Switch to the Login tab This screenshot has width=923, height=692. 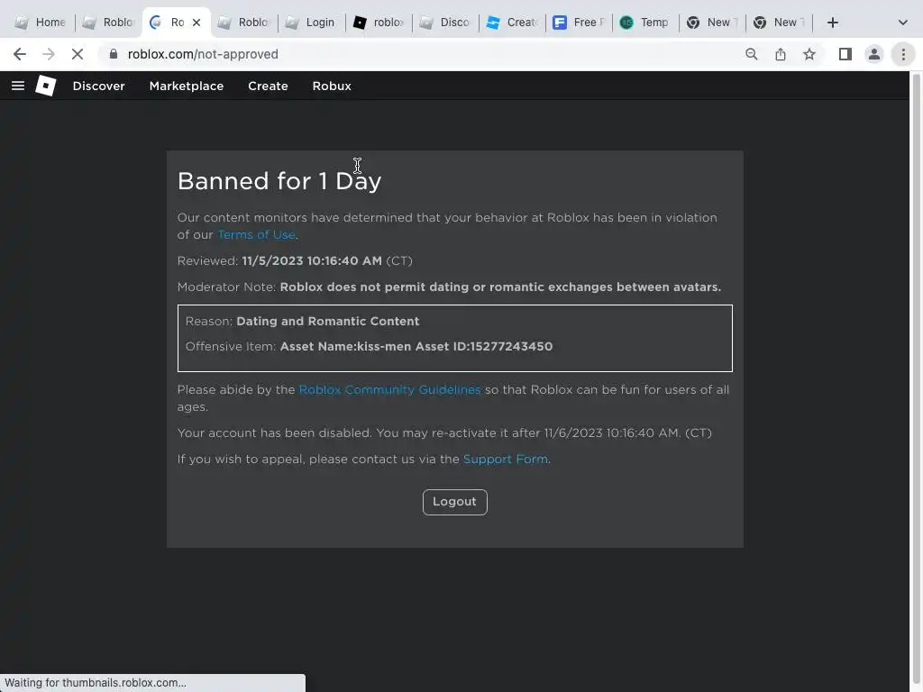tap(310, 23)
